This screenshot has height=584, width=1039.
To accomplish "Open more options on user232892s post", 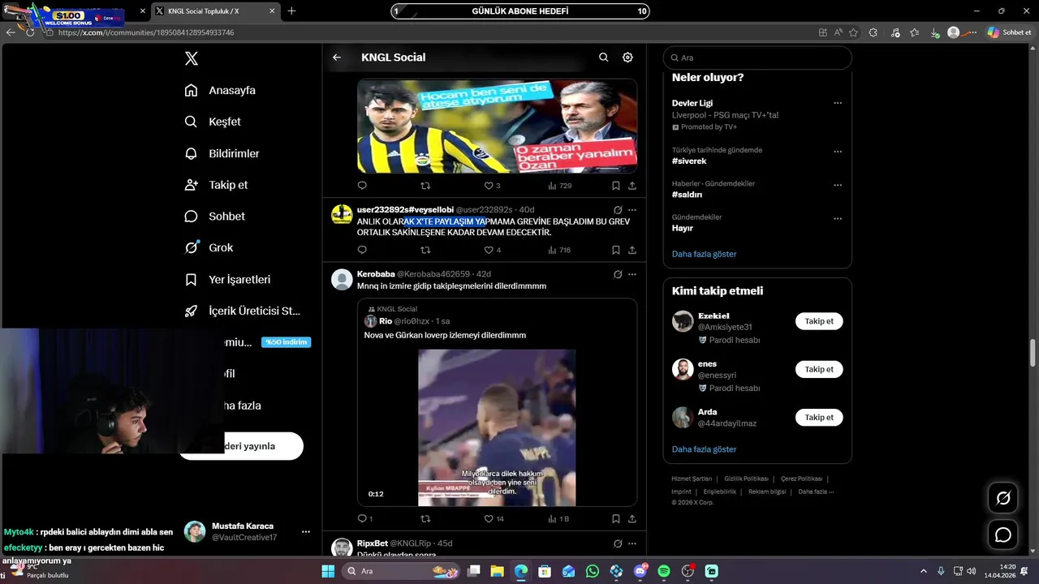I will click(632, 210).
